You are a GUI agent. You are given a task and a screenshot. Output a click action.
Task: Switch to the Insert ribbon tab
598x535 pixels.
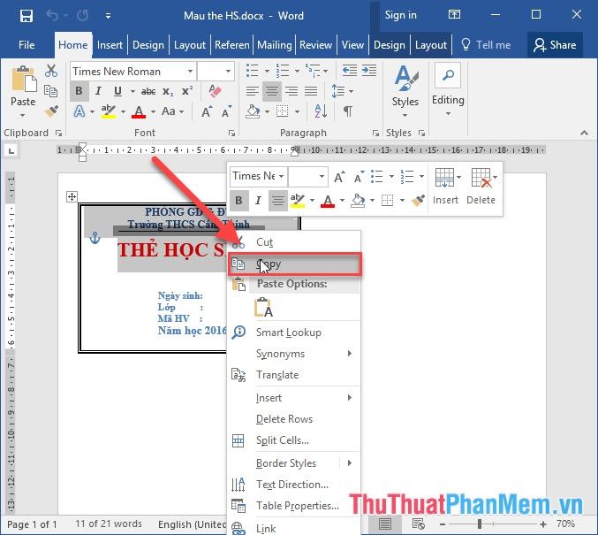pos(110,45)
